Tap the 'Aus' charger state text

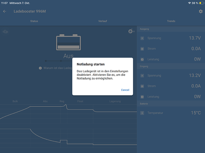68,56
